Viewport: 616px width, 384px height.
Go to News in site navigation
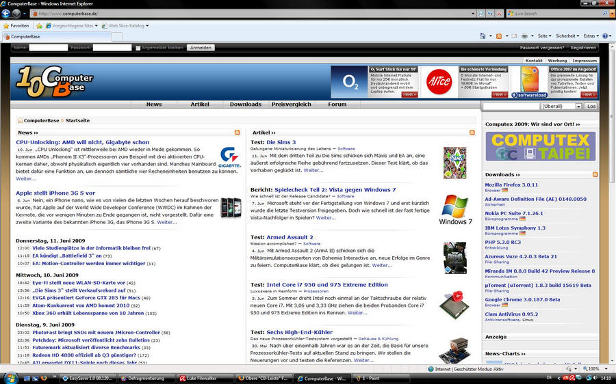(x=154, y=105)
